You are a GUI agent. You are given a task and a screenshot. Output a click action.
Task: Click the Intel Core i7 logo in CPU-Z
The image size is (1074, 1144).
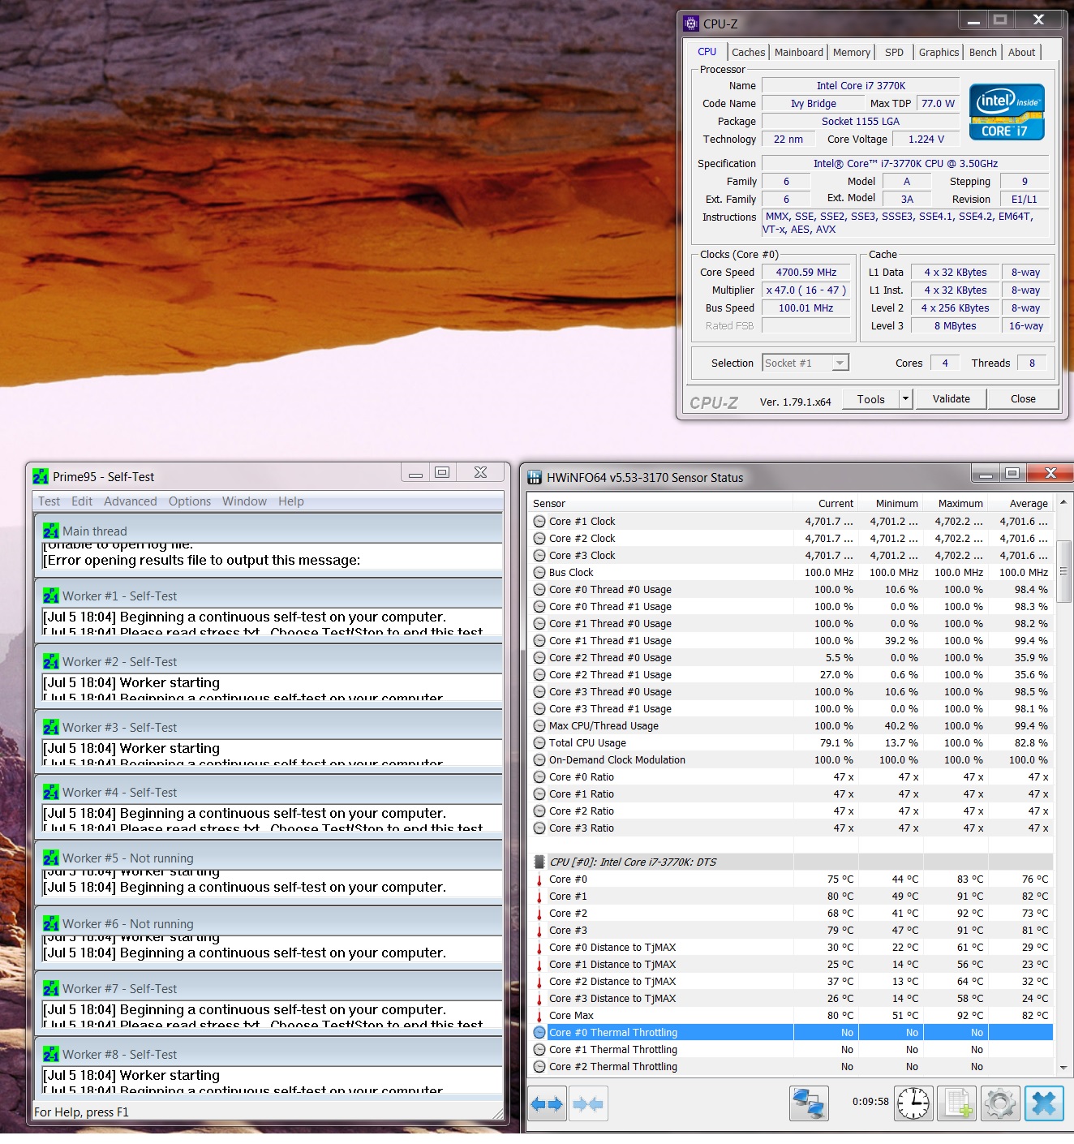(x=1007, y=112)
